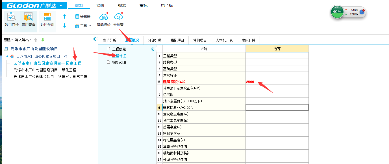The height and width of the screenshot is (164, 389).
Task: Select the 绿化工程 tree item
Action: point(45,70)
